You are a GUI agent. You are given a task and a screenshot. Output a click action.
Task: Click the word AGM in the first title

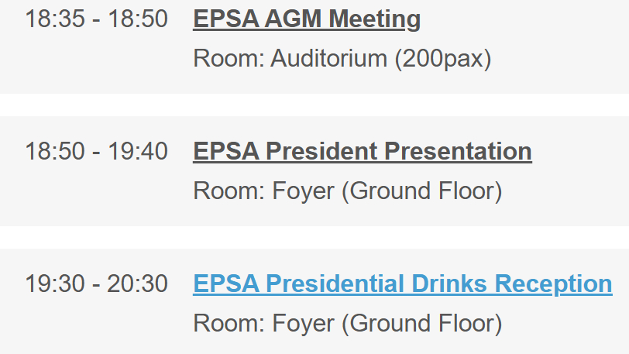click(x=294, y=19)
